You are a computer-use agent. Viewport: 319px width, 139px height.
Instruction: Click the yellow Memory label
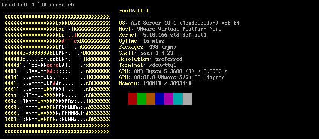[x=128, y=83]
